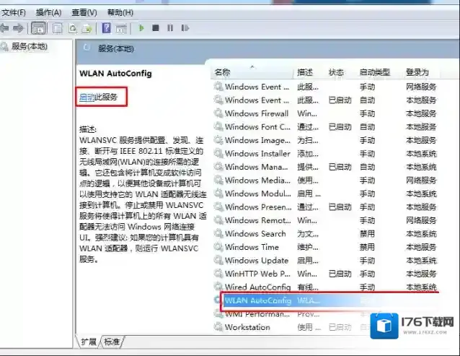
Task: Click the gear icon beside Windows Search
Action: tap(218, 233)
